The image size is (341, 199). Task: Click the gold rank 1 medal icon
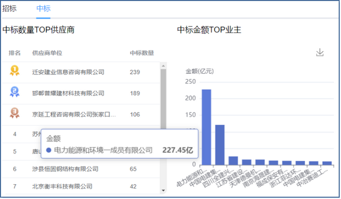14,71
